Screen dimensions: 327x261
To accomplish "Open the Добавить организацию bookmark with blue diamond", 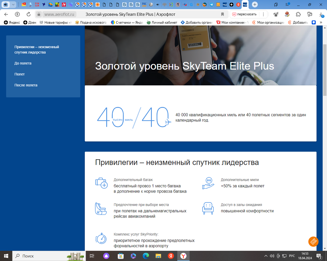I will click(x=196, y=23).
